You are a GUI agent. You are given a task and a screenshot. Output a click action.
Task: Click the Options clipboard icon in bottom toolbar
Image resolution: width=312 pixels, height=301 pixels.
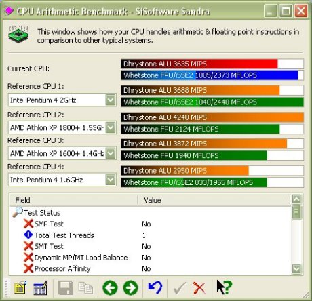[x=20, y=288]
